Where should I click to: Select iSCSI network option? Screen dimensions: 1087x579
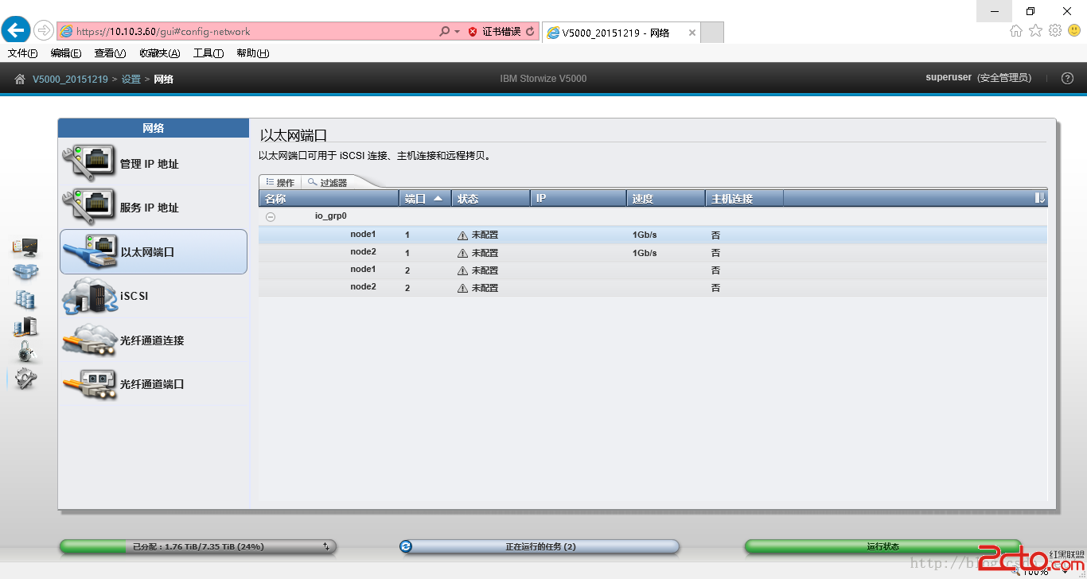[154, 296]
